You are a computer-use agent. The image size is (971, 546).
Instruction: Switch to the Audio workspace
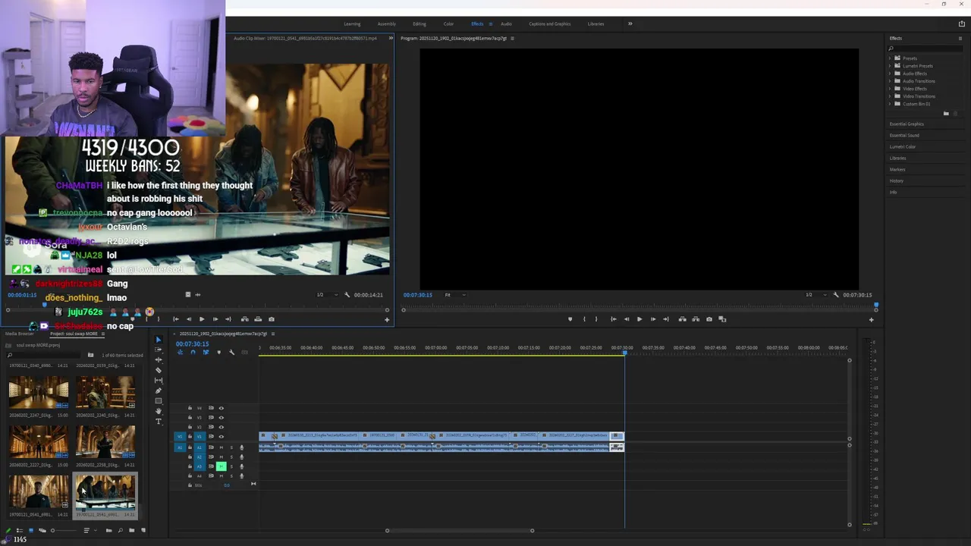click(x=506, y=24)
